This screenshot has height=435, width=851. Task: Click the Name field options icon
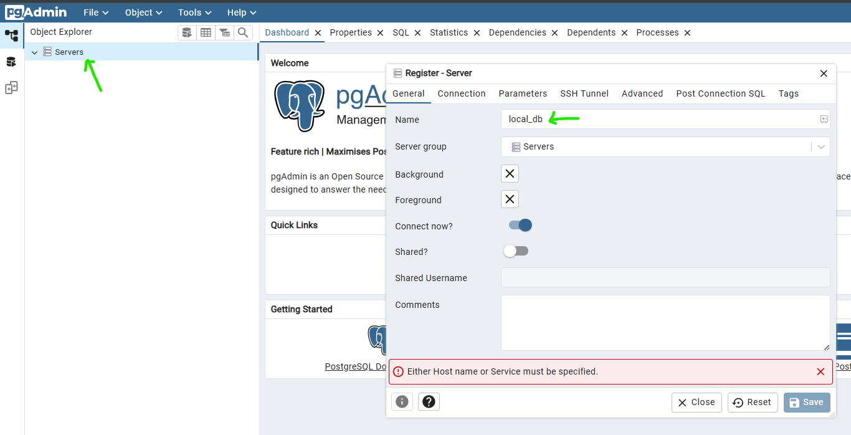coord(824,119)
